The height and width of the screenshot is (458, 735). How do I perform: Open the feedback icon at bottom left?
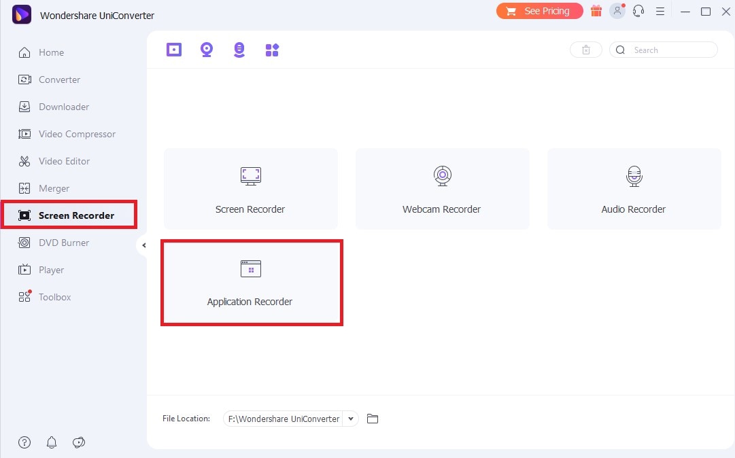click(79, 442)
